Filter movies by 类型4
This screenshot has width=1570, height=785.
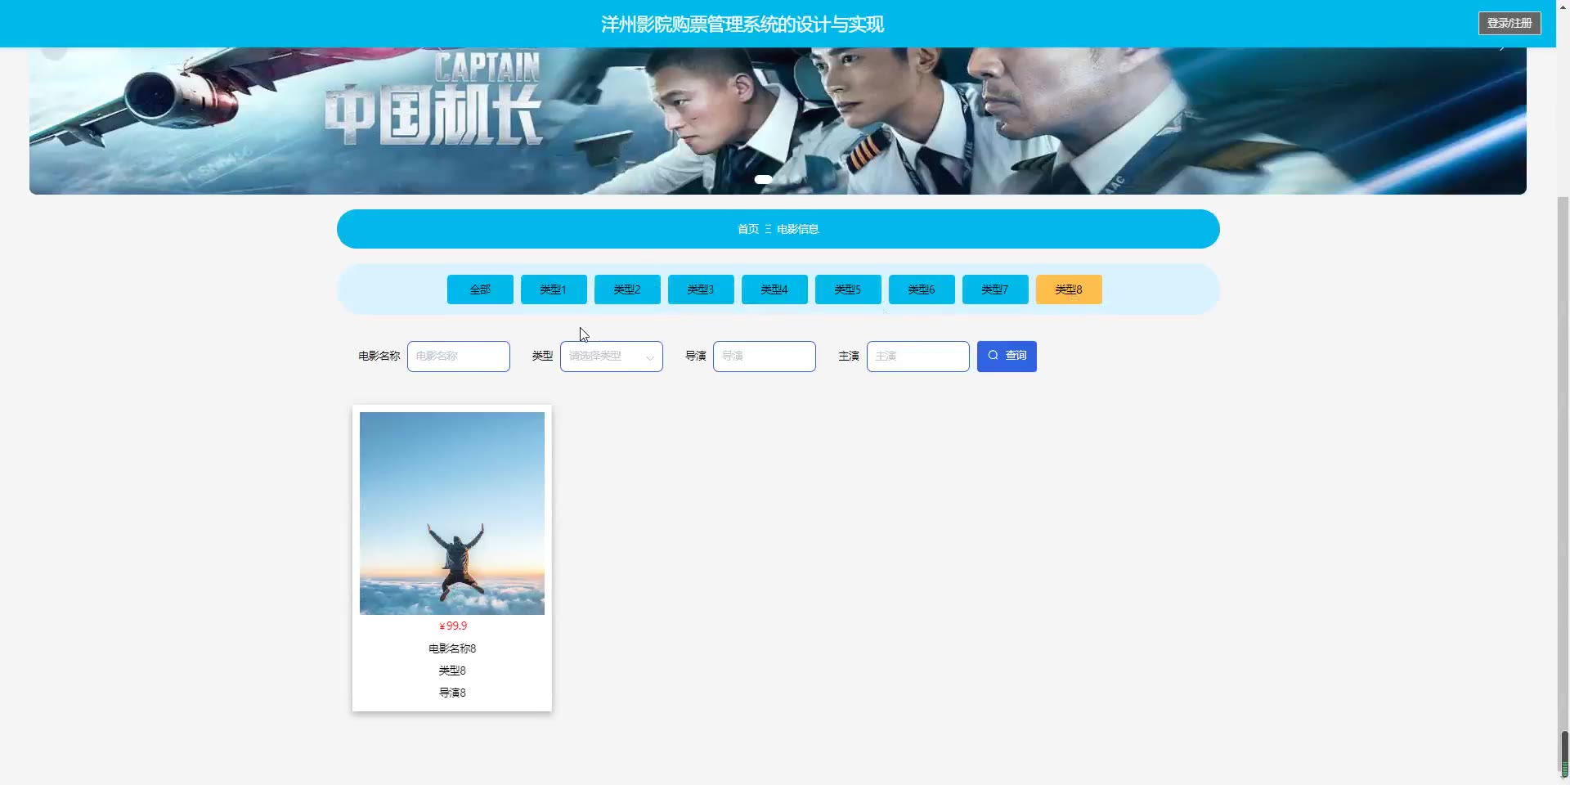774,289
